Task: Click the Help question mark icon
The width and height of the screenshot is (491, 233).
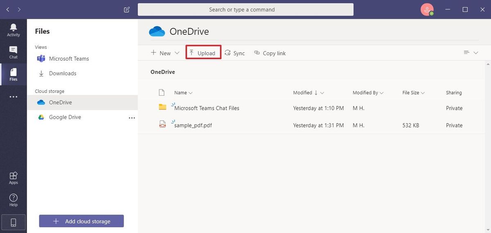Action: point(13,200)
